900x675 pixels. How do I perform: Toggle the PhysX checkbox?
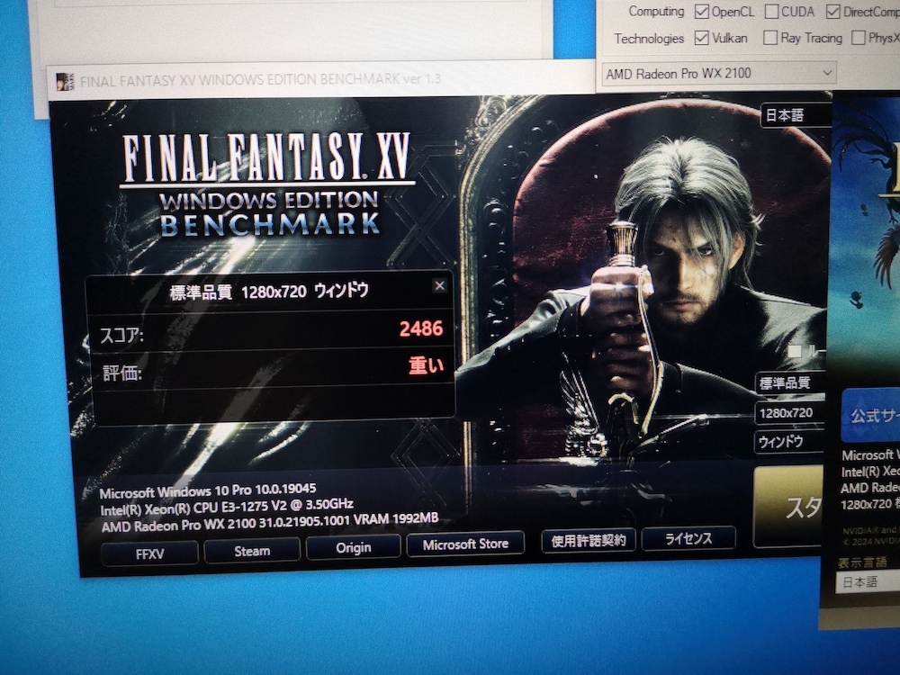tap(858, 38)
